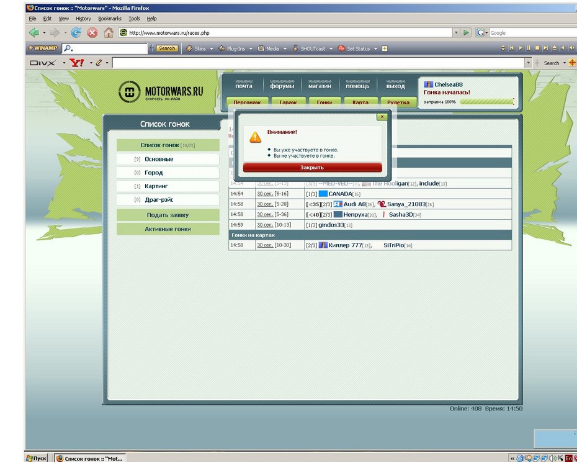Open the Активные гонки section

(168, 229)
